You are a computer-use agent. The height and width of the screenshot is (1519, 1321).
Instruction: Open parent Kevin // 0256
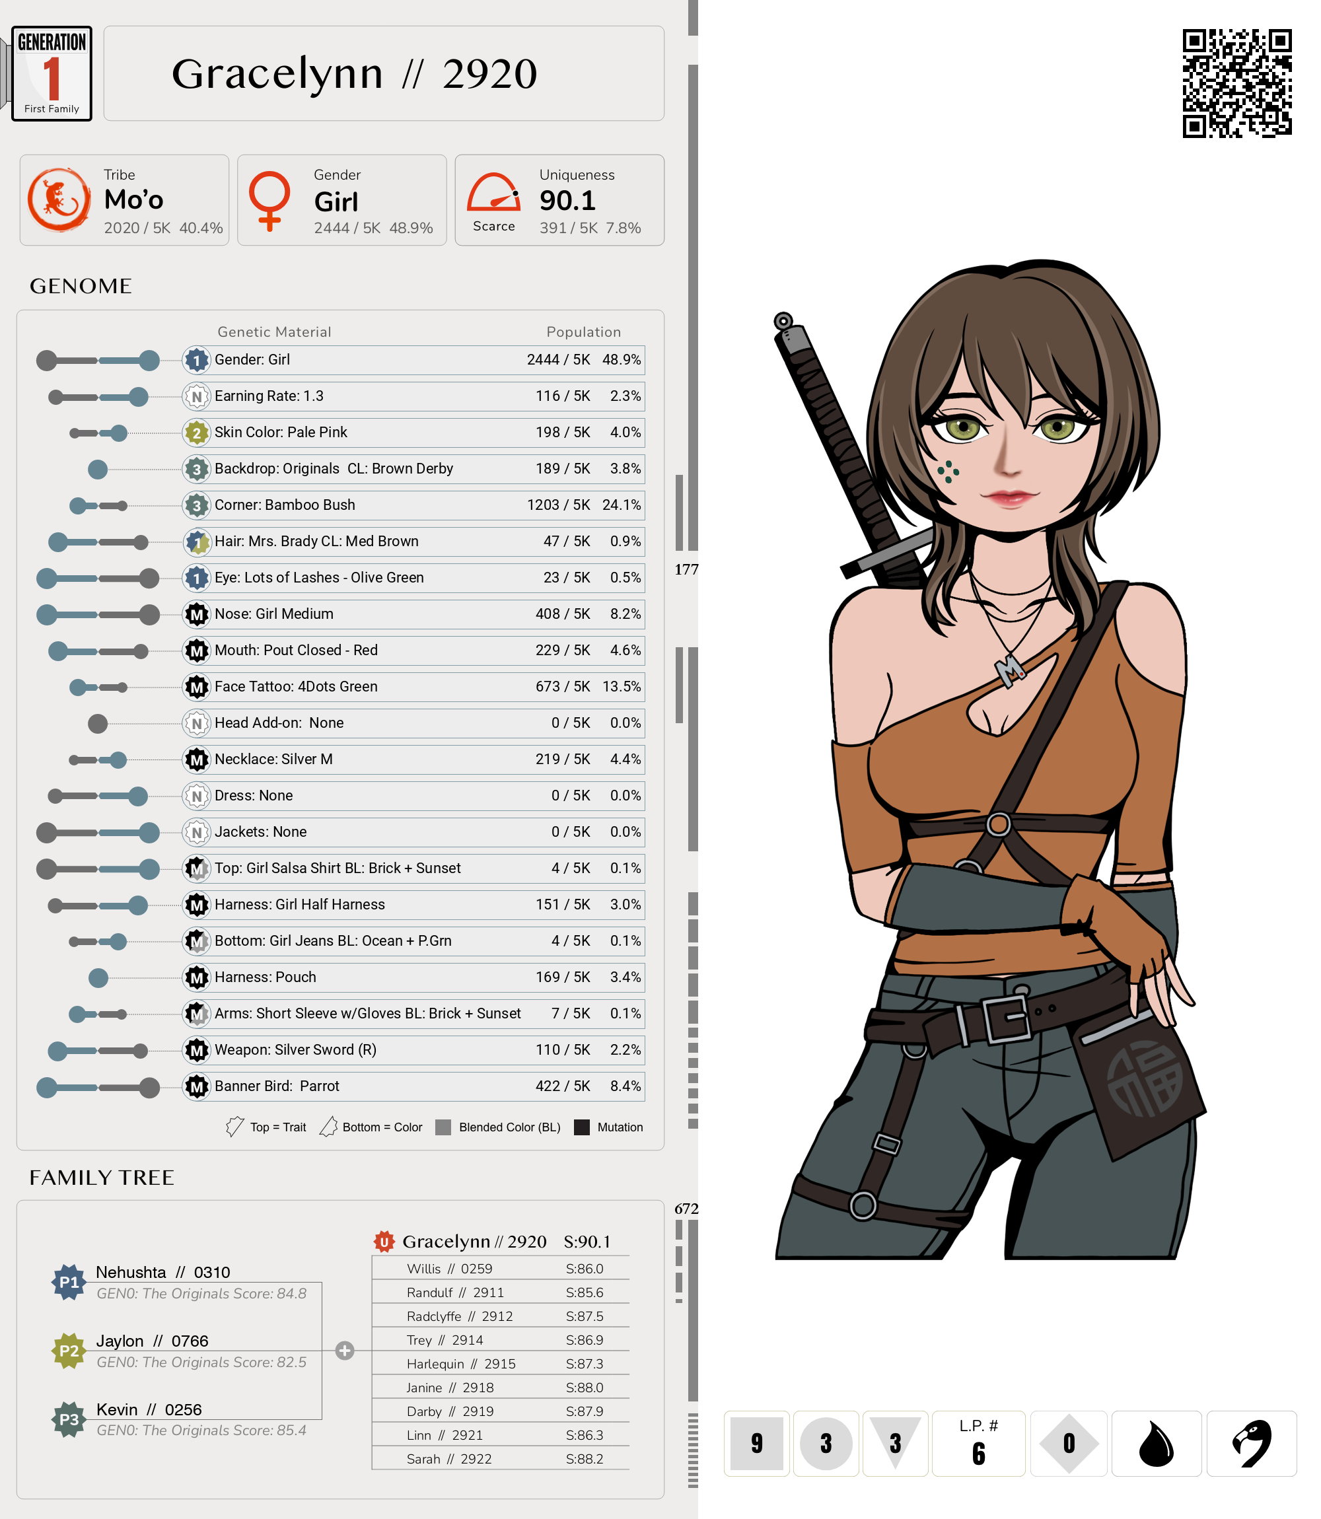[149, 1409]
